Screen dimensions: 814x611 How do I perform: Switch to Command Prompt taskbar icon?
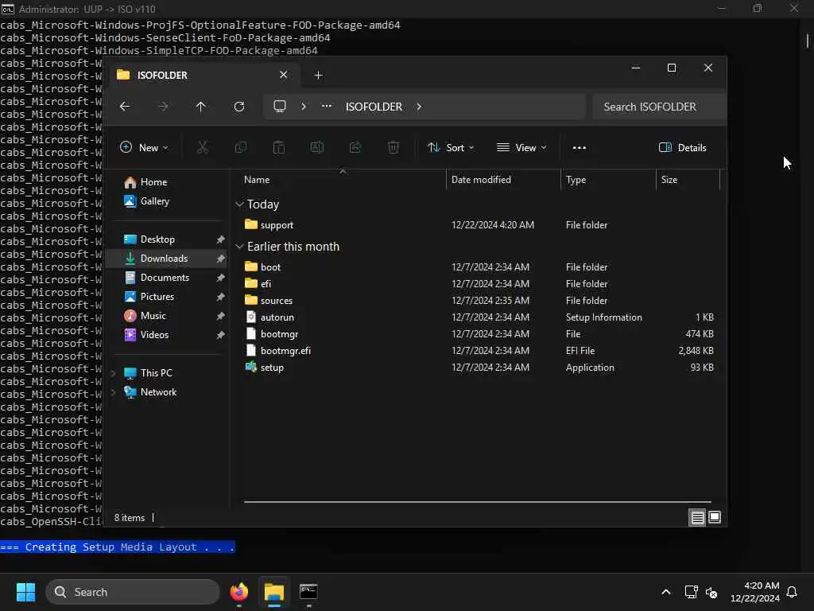tap(308, 592)
